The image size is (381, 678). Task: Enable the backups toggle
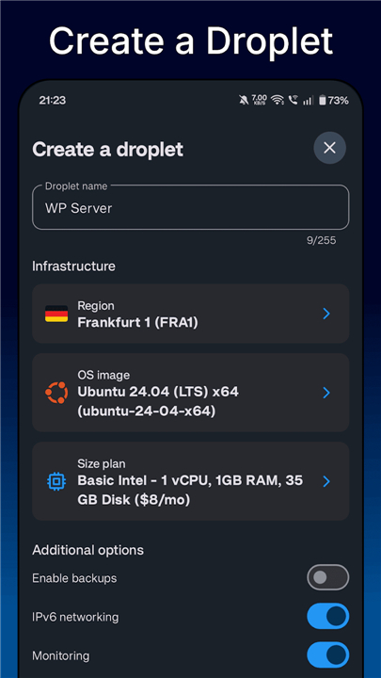coord(328,577)
